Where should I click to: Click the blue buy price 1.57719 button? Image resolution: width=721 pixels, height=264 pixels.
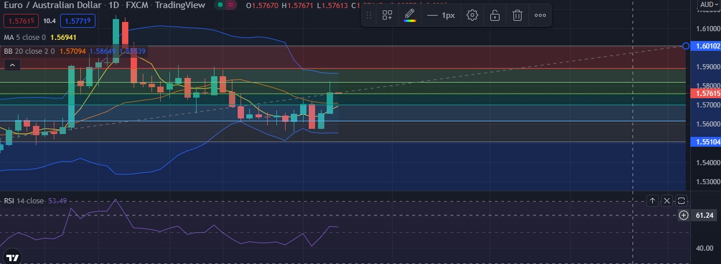point(76,22)
